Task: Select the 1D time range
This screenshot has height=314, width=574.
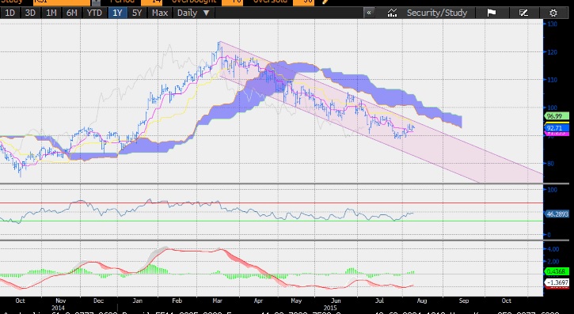Action: (x=10, y=13)
